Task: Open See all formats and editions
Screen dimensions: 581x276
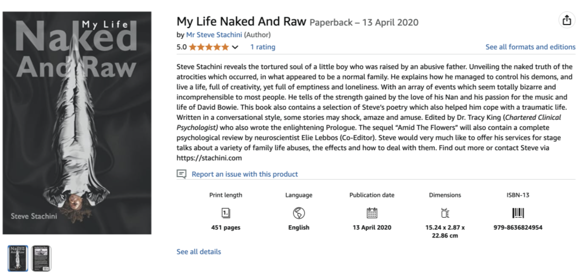Action: tap(530, 47)
